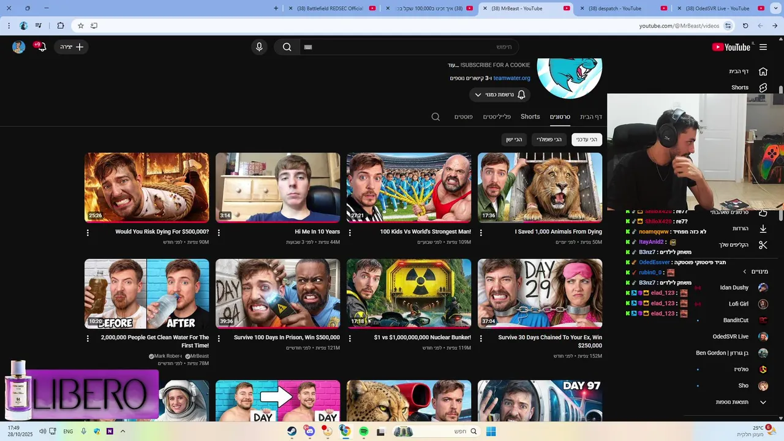
Task: Open Spotify from the taskbar
Action: tap(363, 431)
